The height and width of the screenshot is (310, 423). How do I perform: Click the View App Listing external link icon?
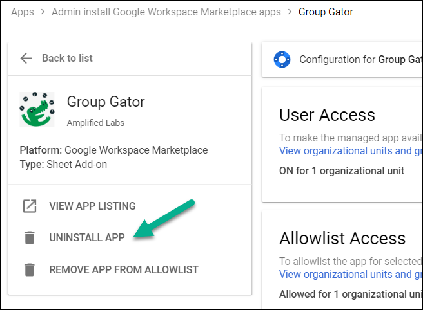tap(30, 206)
